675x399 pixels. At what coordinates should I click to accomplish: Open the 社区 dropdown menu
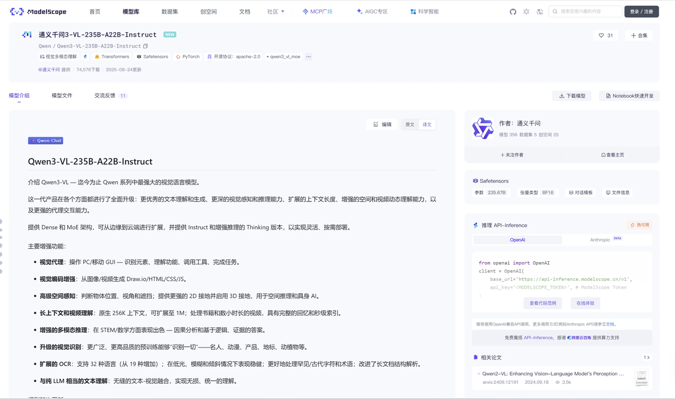coord(276,12)
